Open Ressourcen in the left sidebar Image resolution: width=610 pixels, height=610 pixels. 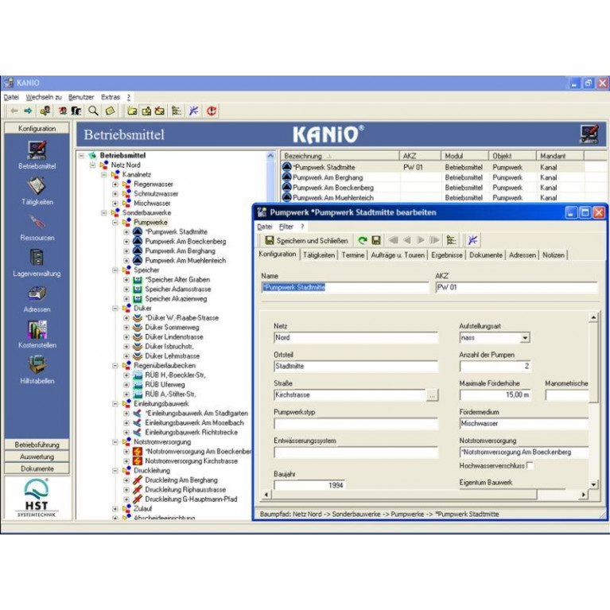click(x=37, y=227)
